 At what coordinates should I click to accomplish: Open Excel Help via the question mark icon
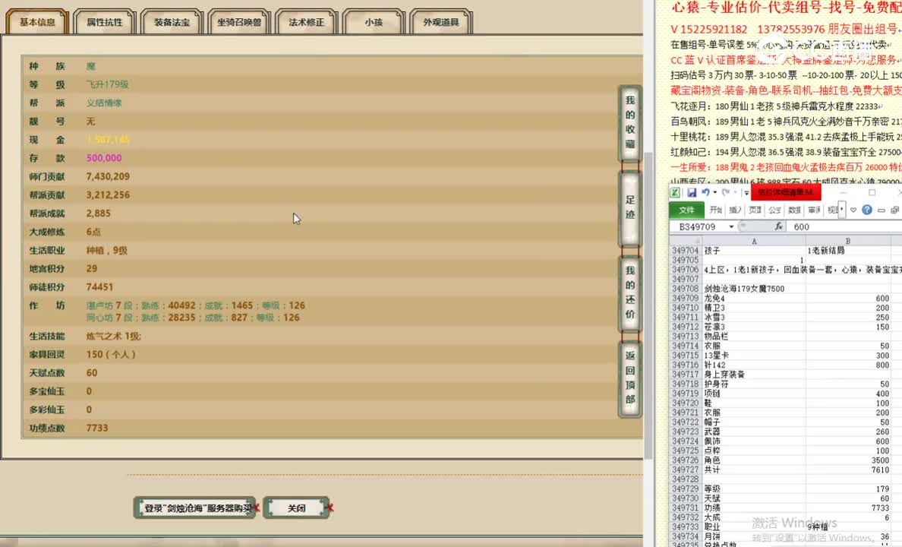coord(868,210)
